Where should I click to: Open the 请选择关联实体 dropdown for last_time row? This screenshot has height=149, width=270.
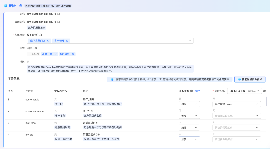(x=236, y=127)
